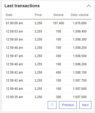95x113 pixels.
Task: Click the refresh transactions icon button
Action: pyautogui.click(x=52, y=105)
